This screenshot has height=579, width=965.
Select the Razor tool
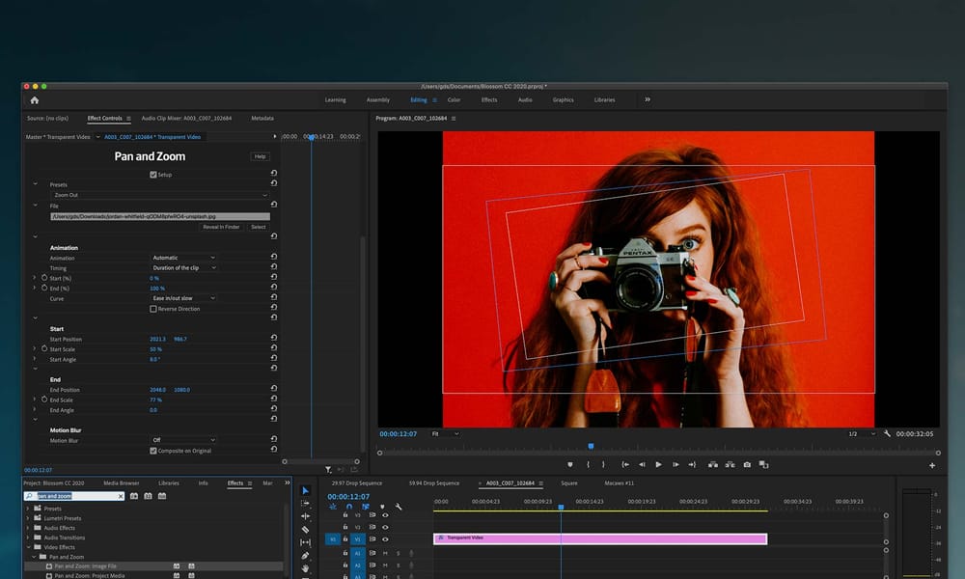pos(306,530)
